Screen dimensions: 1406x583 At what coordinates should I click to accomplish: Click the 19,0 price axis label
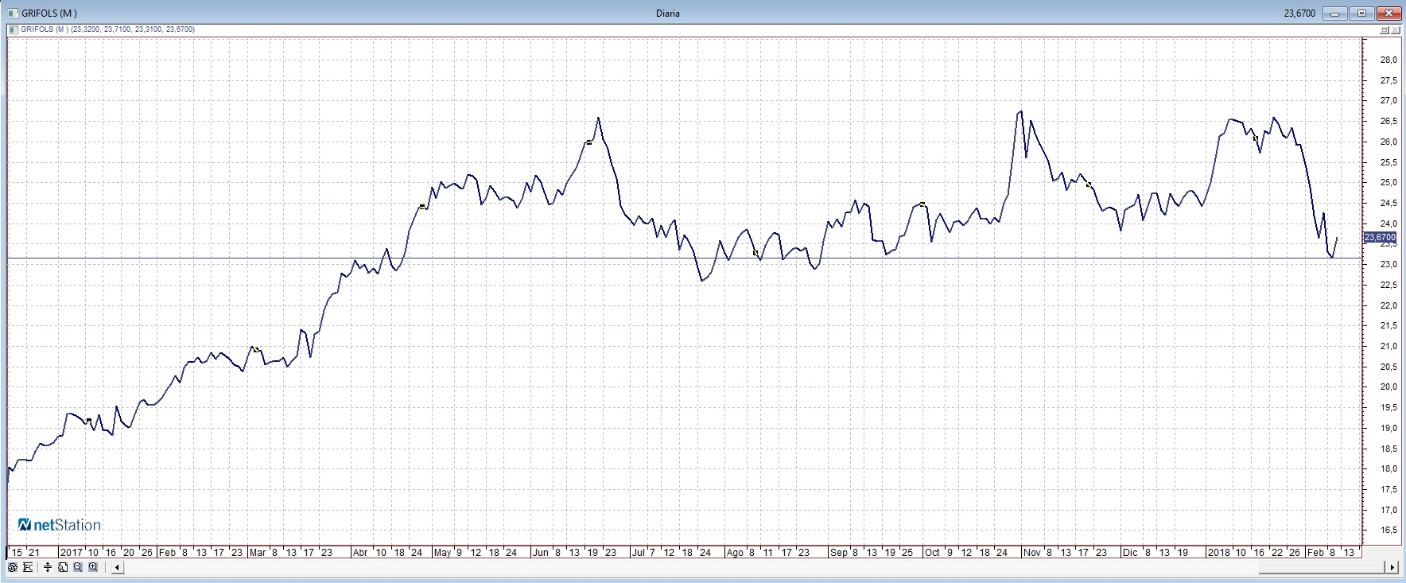(1389, 428)
